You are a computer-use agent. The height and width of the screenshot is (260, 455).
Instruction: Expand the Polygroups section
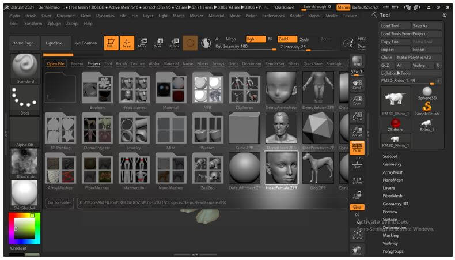click(x=393, y=251)
